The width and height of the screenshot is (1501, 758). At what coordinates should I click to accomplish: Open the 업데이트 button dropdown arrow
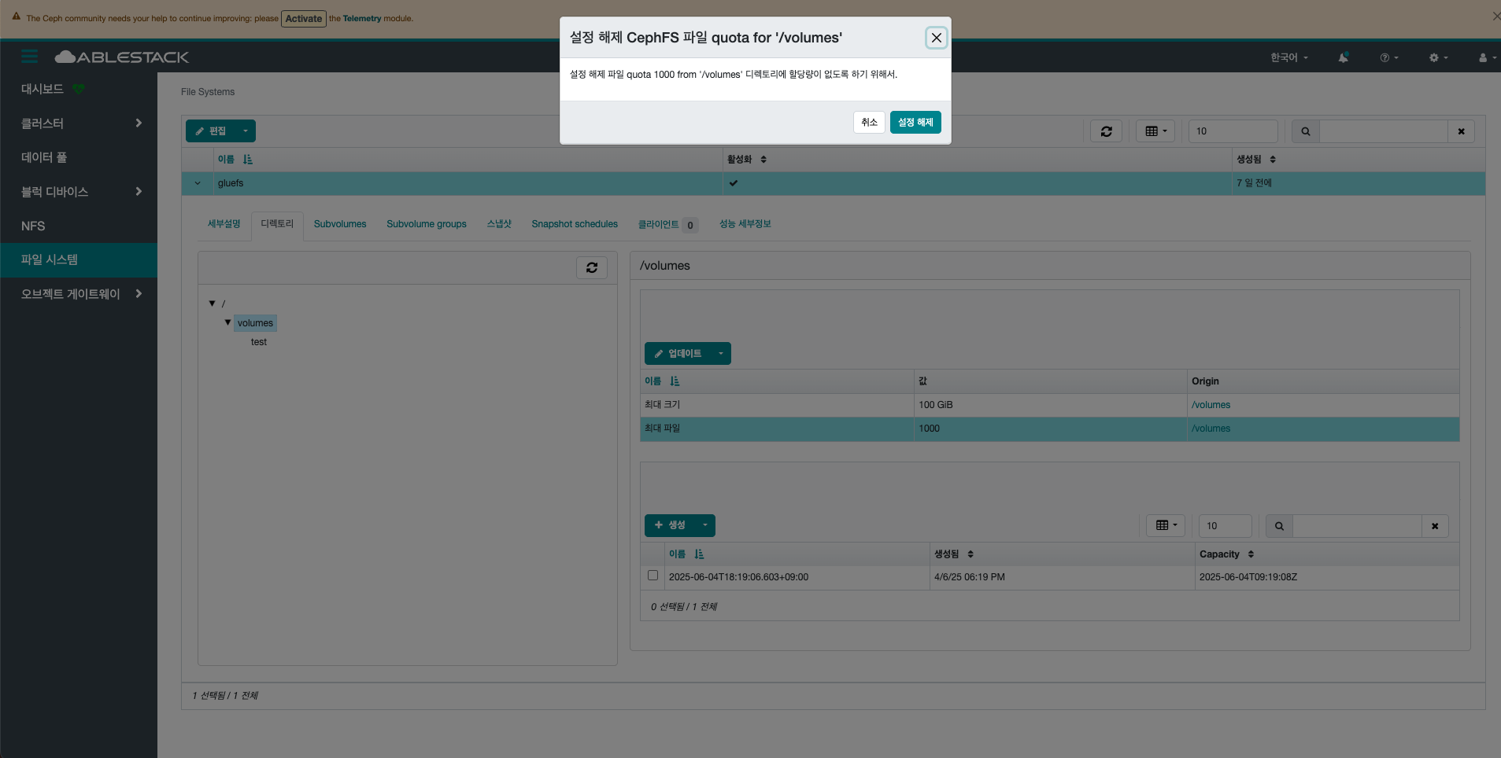pos(720,354)
